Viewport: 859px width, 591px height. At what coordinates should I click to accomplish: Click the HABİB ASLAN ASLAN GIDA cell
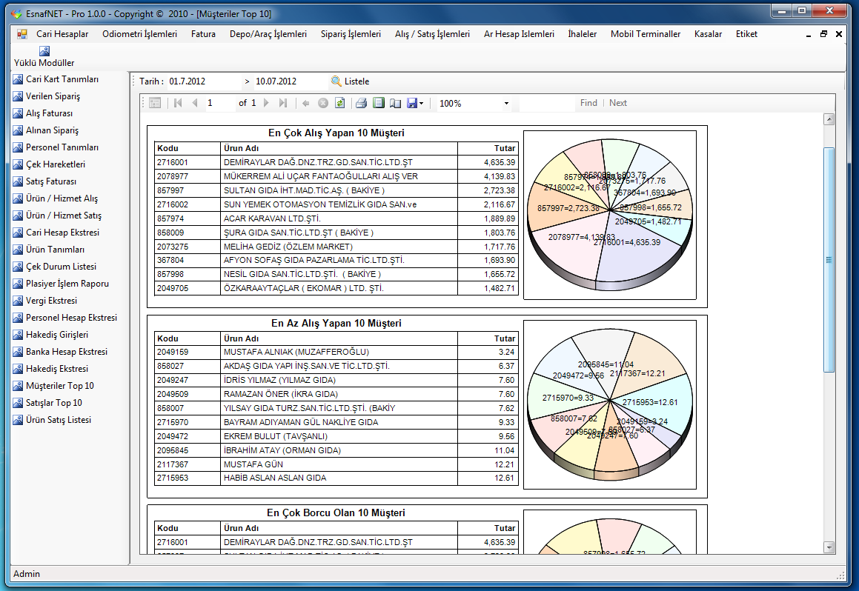pyautogui.click(x=339, y=478)
